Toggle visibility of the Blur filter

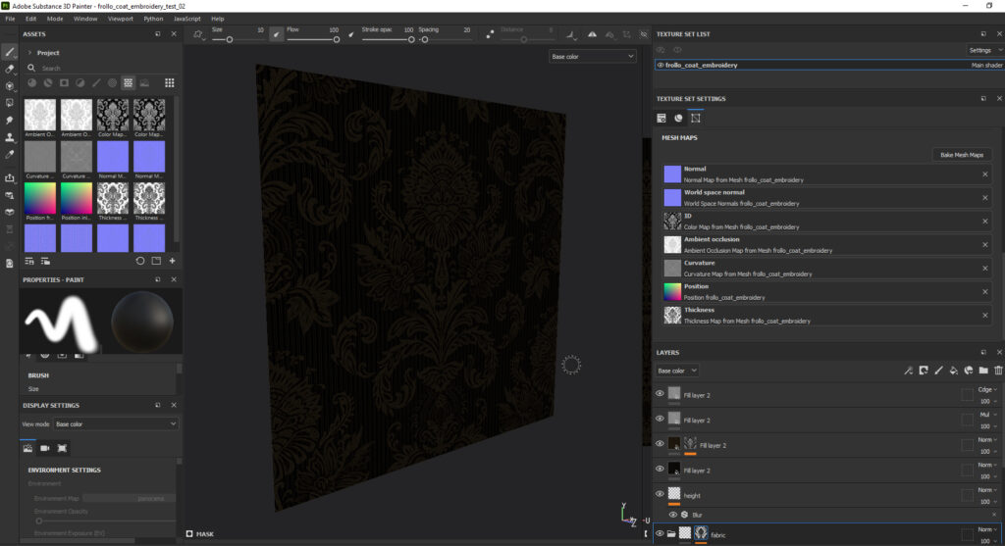pyautogui.click(x=673, y=515)
